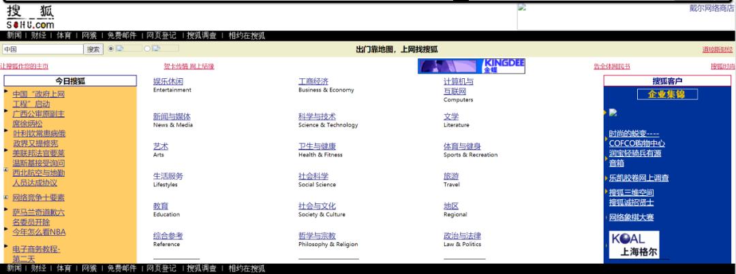The width and height of the screenshot is (736, 274).
Task: Open 网猴 in the top navigation bar
Action: 89,35
